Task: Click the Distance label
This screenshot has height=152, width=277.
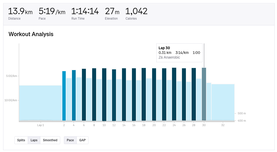Action: pos(14,19)
